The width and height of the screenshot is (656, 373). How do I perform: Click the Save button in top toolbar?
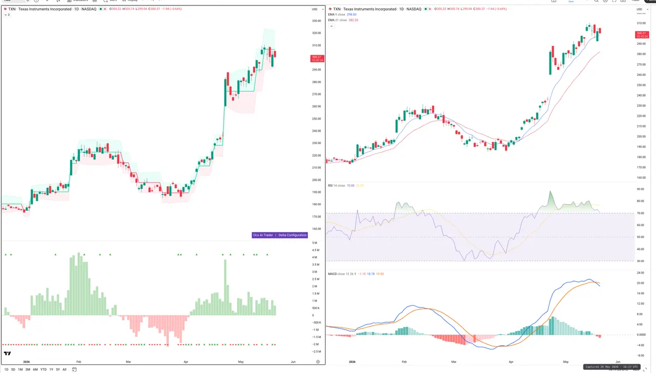tap(571, 2)
